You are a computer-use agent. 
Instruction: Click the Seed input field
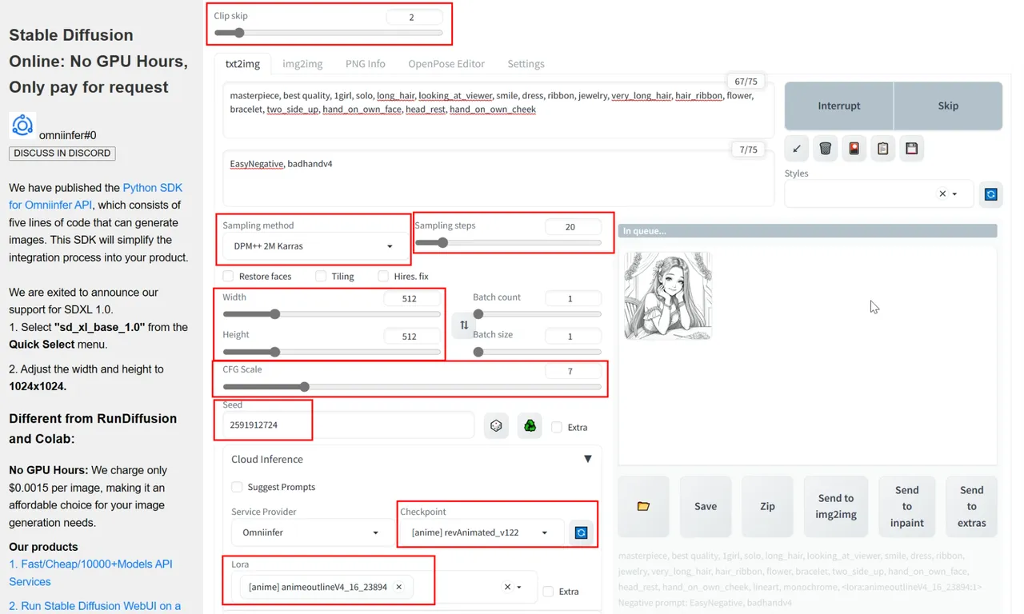348,425
